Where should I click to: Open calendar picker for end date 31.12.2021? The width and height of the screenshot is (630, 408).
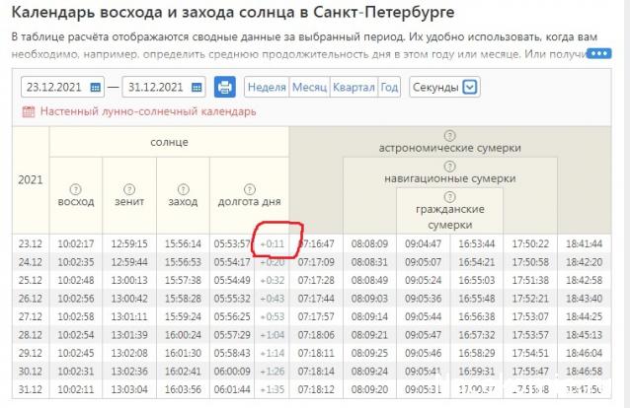click(196, 87)
